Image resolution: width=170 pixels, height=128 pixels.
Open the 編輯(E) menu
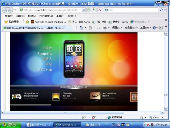point(20,16)
